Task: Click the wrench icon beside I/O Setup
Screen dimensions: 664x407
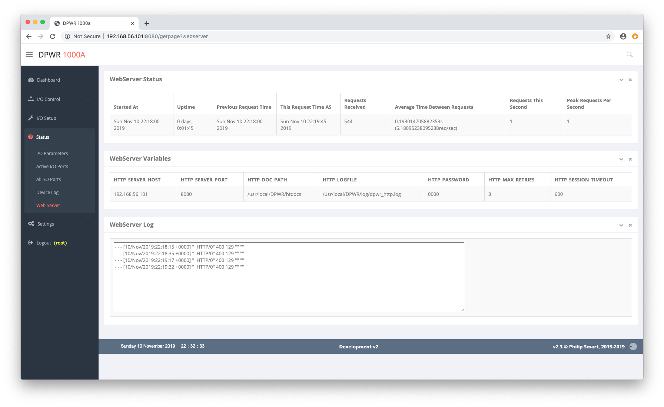Action: pos(31,118)
